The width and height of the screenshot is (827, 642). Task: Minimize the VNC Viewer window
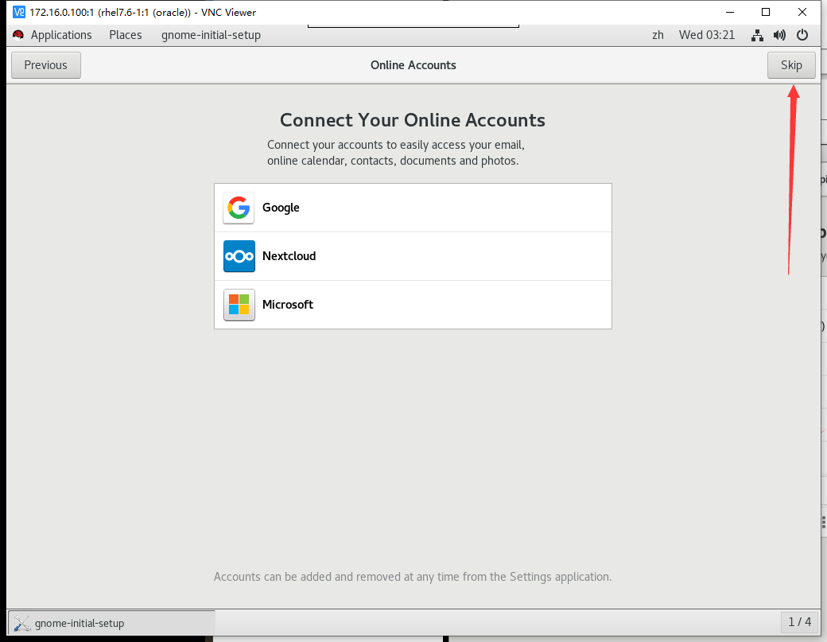(x=730, y=12)
